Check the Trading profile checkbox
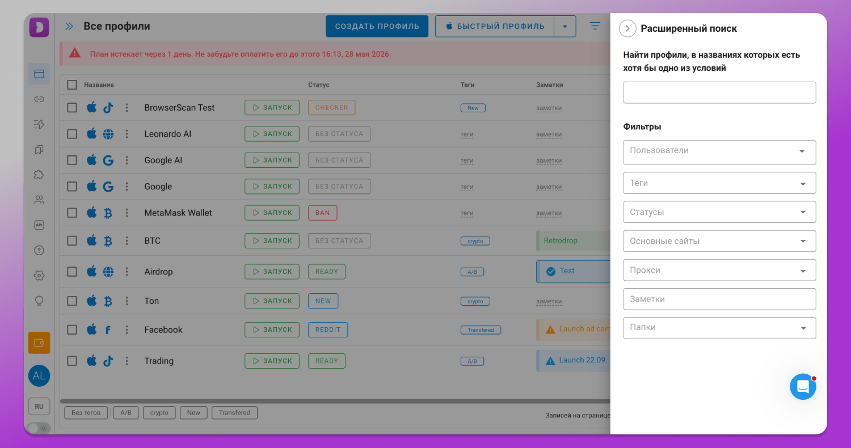The height and width of the screenshot is (448, 851). (x=72, y=361)
